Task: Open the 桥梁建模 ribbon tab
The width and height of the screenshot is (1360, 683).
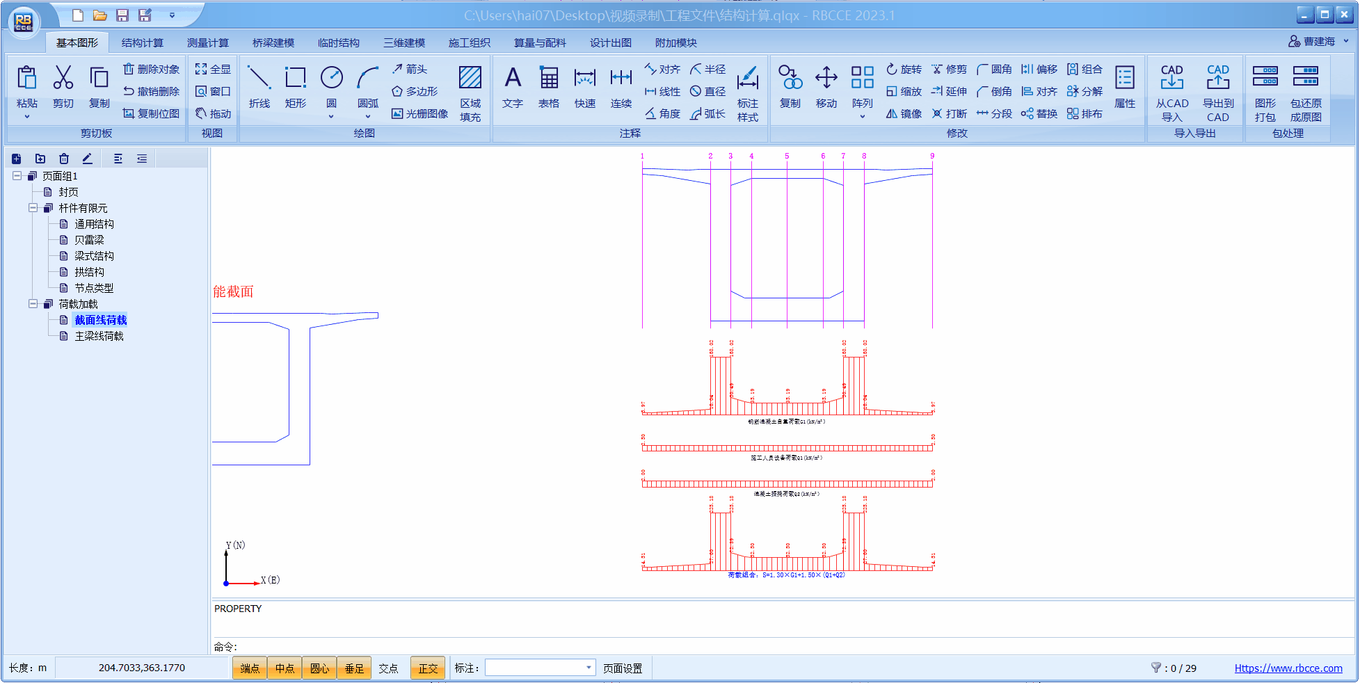Action: [273, 42]
